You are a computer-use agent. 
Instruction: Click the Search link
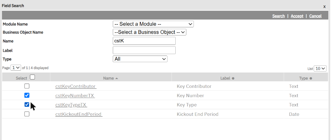click(278, 16)
